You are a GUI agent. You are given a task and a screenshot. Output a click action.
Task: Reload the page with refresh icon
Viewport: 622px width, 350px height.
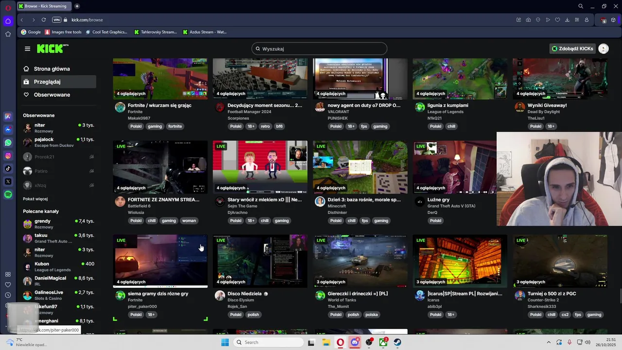point(44,20)
